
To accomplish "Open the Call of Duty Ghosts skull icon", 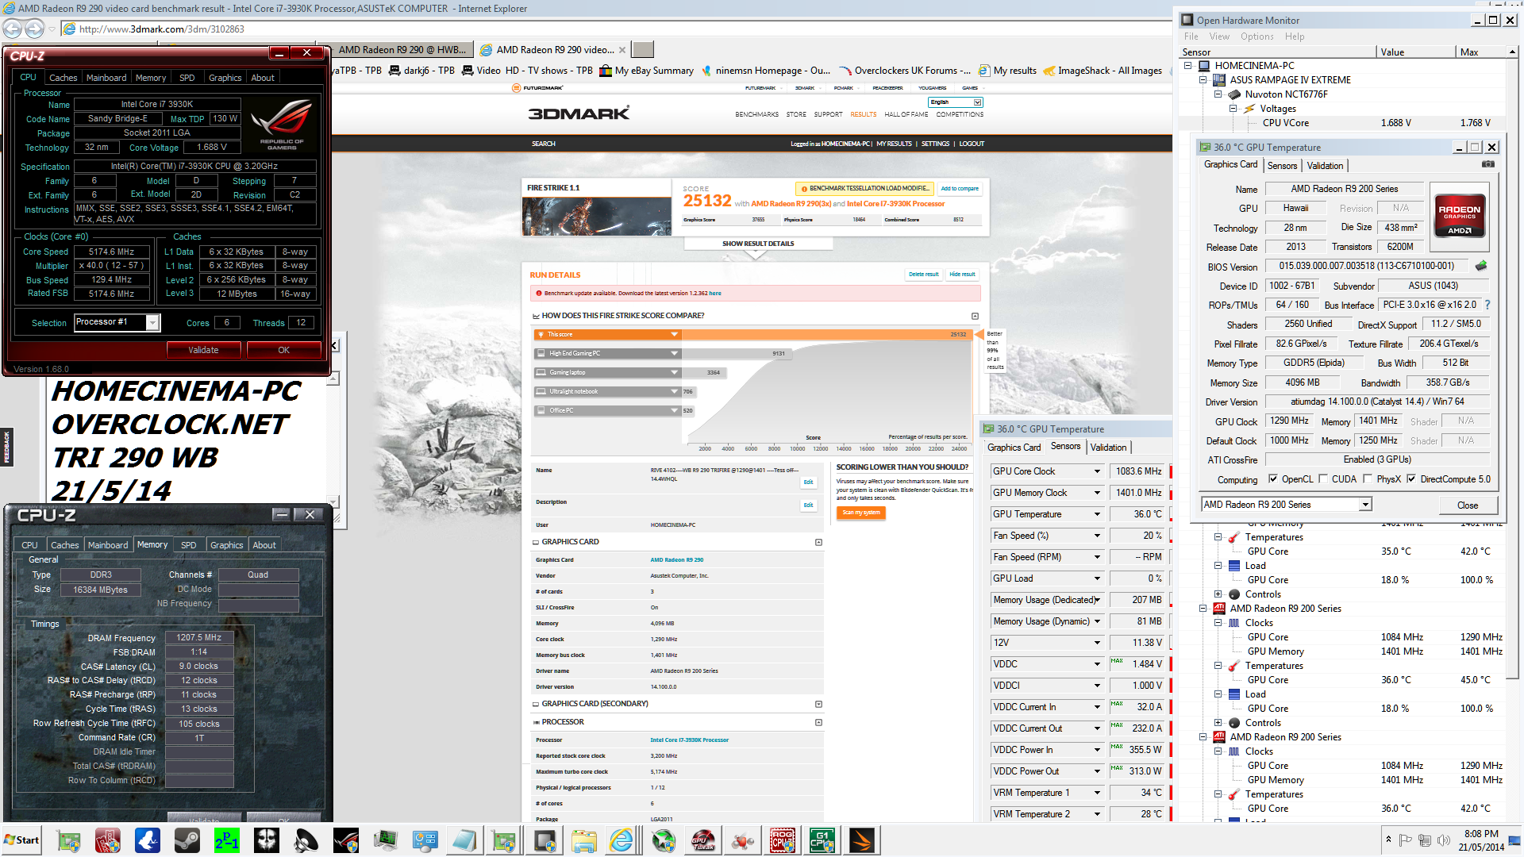I will coord(267,840).
